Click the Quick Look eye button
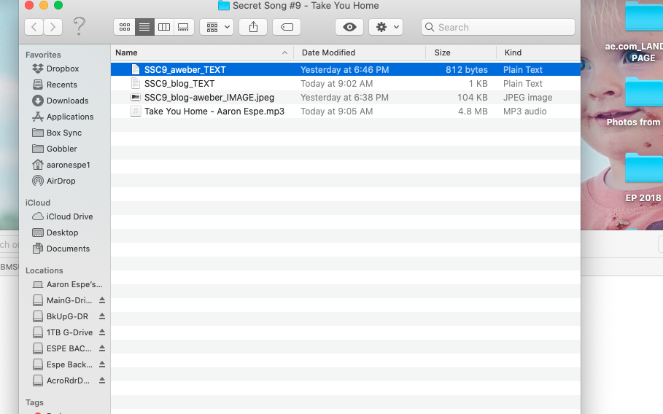The width and height of the screenshot is (663, 414). pyautogui.click(x=349, y=27)
